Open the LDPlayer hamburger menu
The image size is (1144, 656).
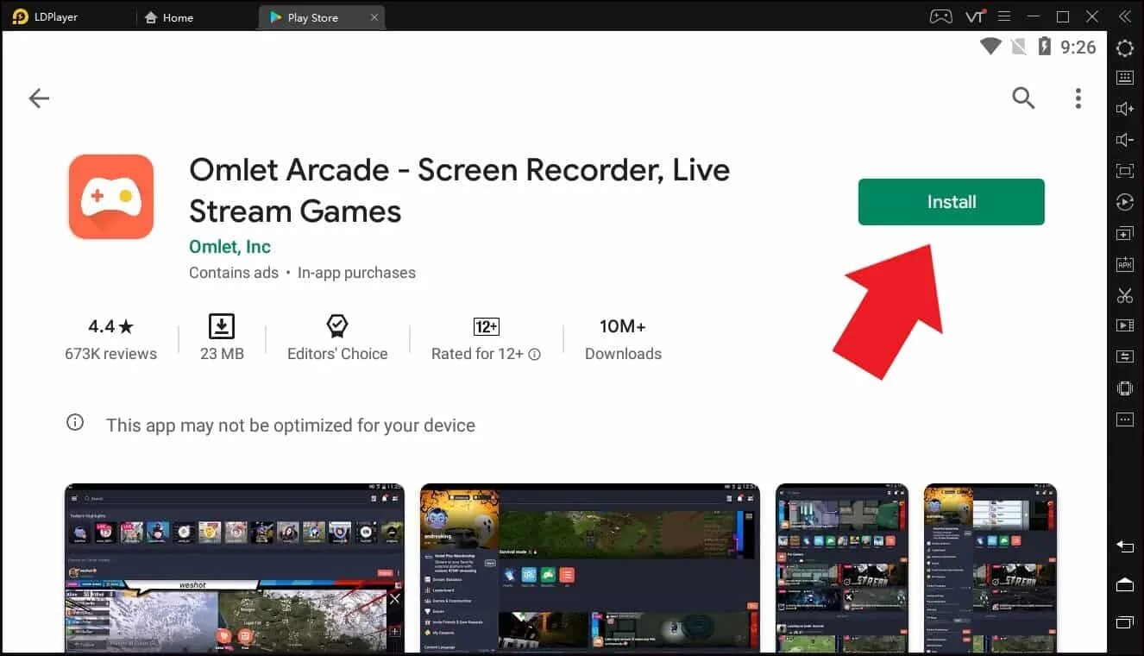tap(1003, 16)
